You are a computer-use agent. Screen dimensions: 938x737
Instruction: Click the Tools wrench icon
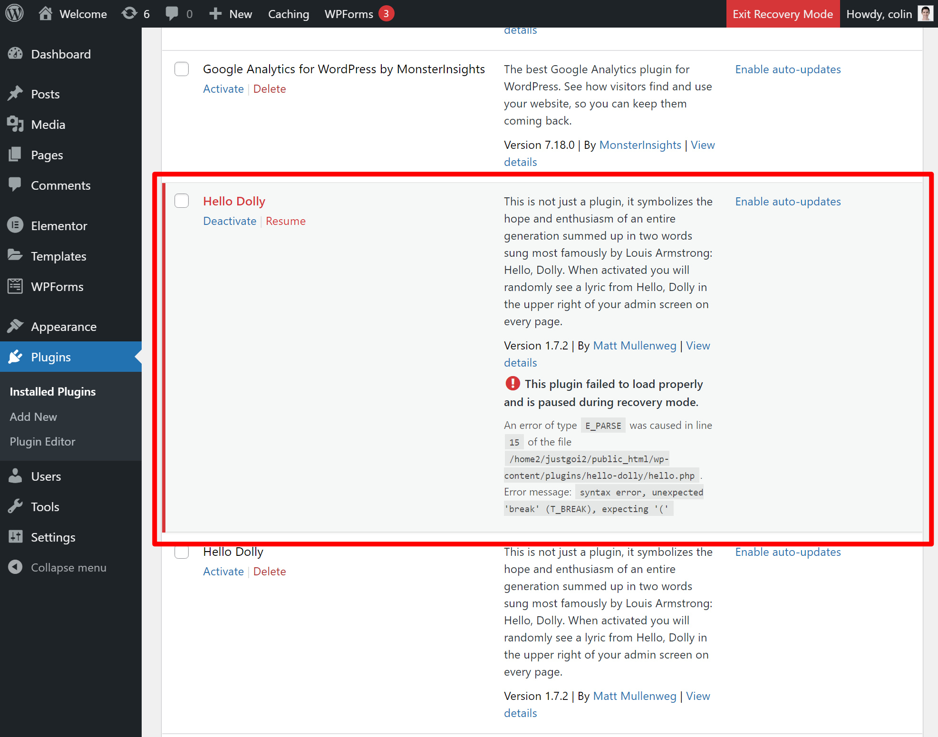[x=16, y=506]
